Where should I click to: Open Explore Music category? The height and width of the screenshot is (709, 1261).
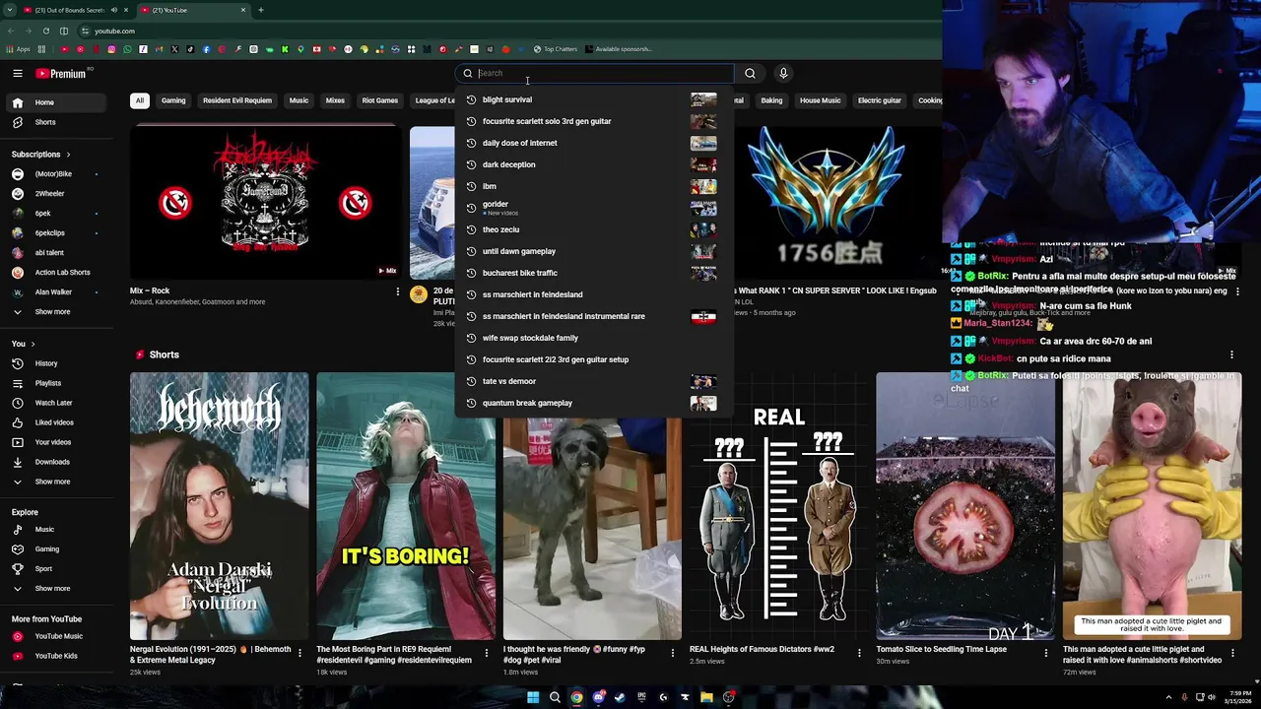point(57,530)
